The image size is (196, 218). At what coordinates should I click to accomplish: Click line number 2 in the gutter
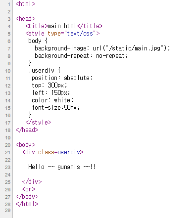tap(9, 11)
